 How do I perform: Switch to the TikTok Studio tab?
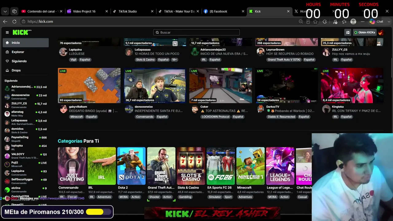point(133,11)
